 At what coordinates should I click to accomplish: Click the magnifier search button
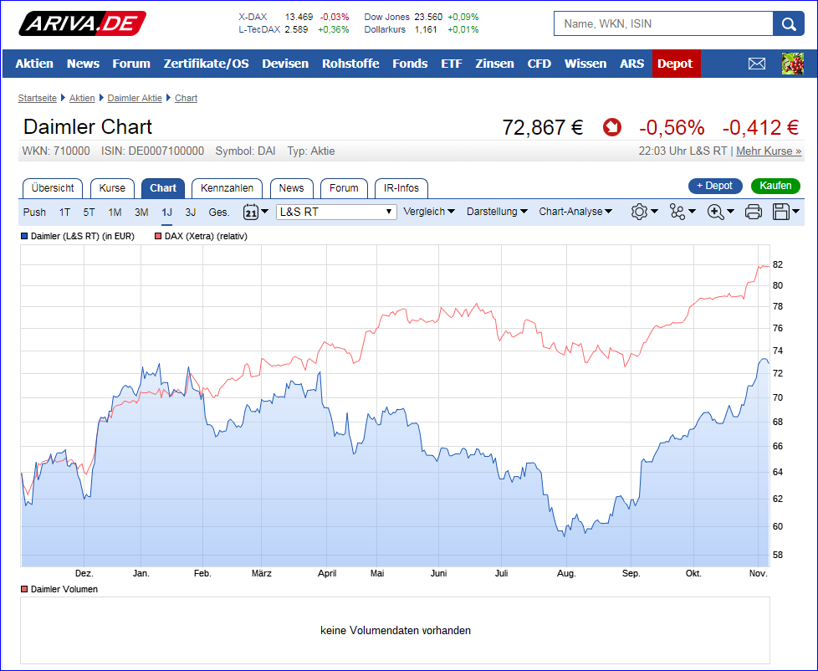pos(788,24)
